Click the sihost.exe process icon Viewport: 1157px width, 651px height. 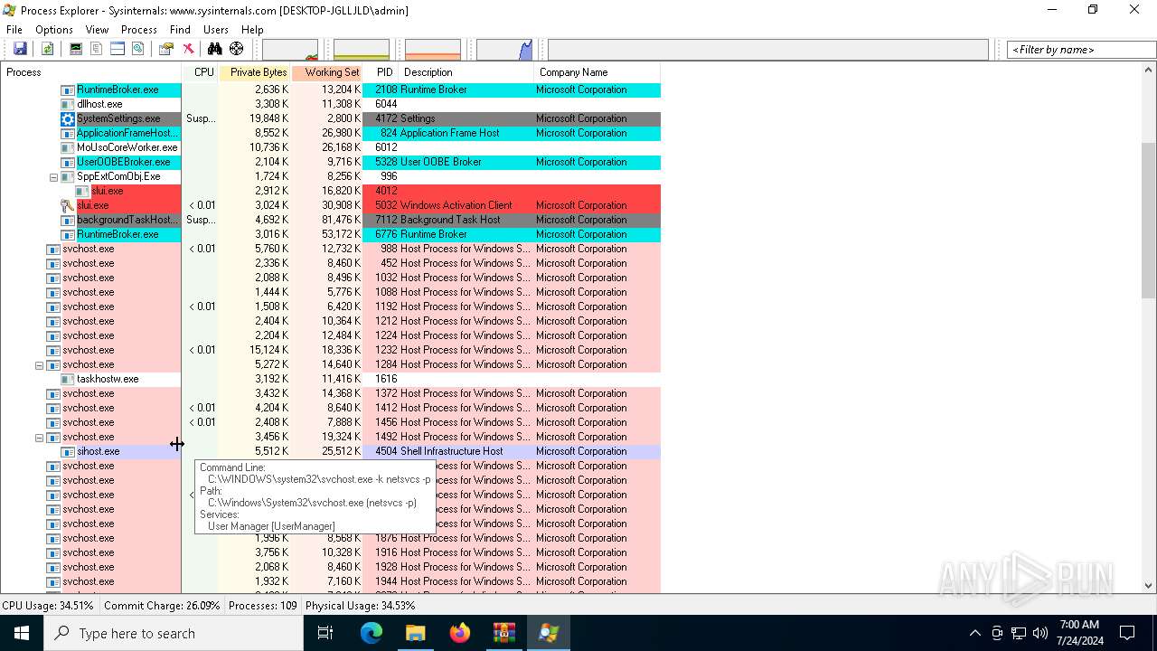pos(68,451)
